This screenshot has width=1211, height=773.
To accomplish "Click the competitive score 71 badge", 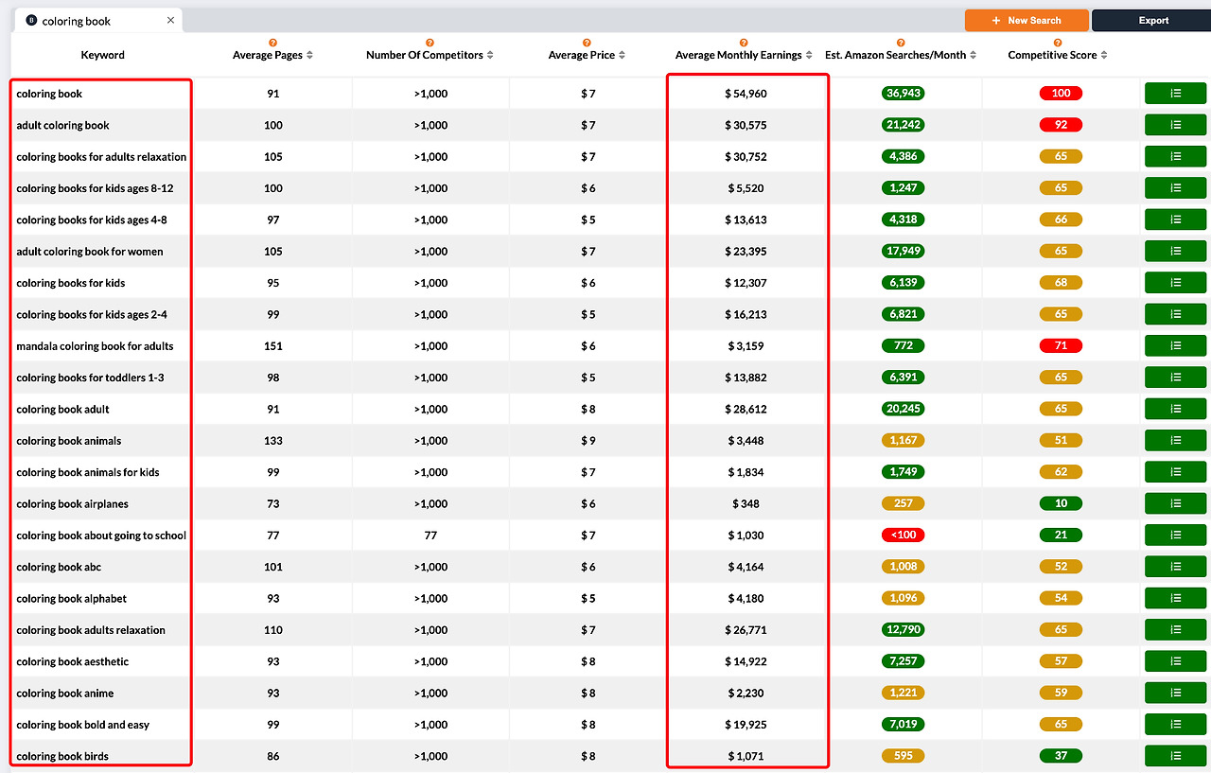I will click(x=1061, y=346).
